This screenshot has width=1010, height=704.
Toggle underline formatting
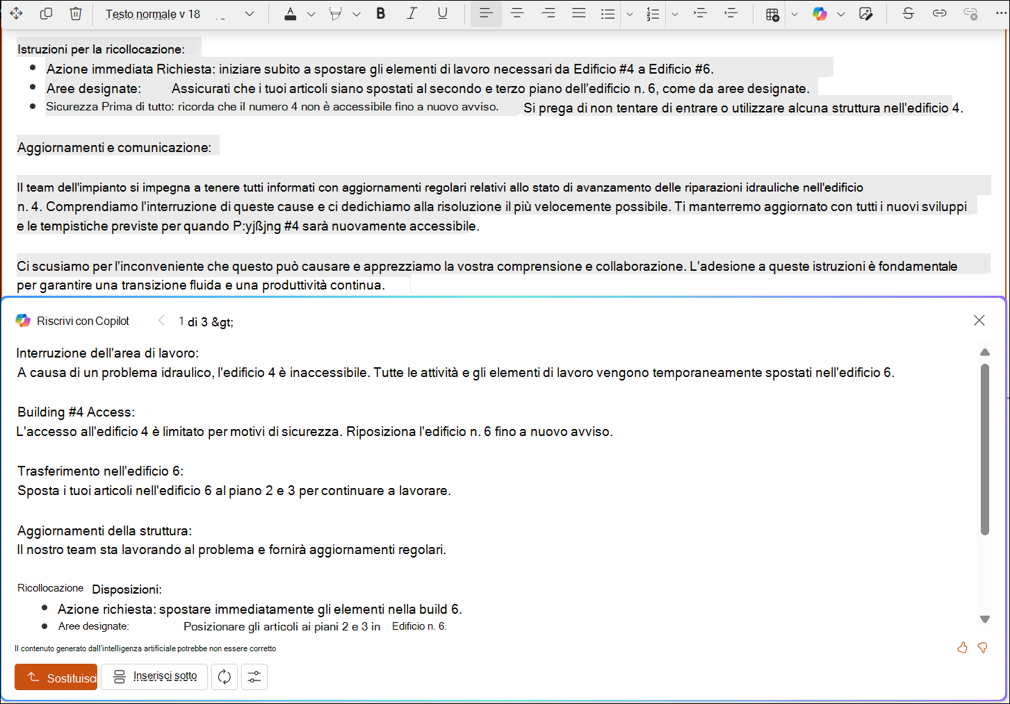[442, 14]
